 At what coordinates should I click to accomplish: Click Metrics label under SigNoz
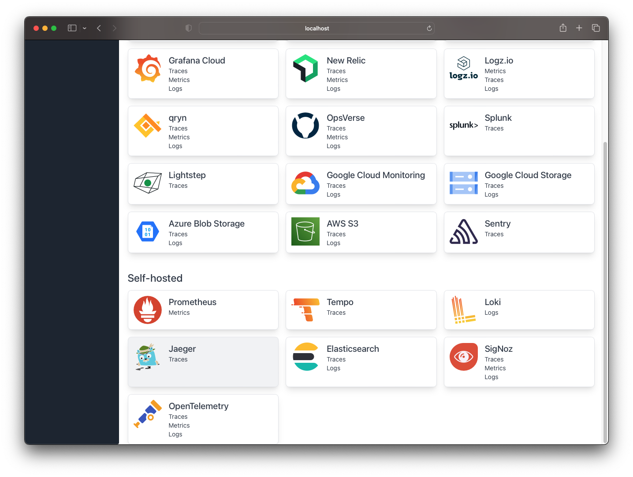point(495,368)
